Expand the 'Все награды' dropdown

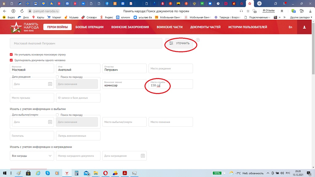pos(32,156)
